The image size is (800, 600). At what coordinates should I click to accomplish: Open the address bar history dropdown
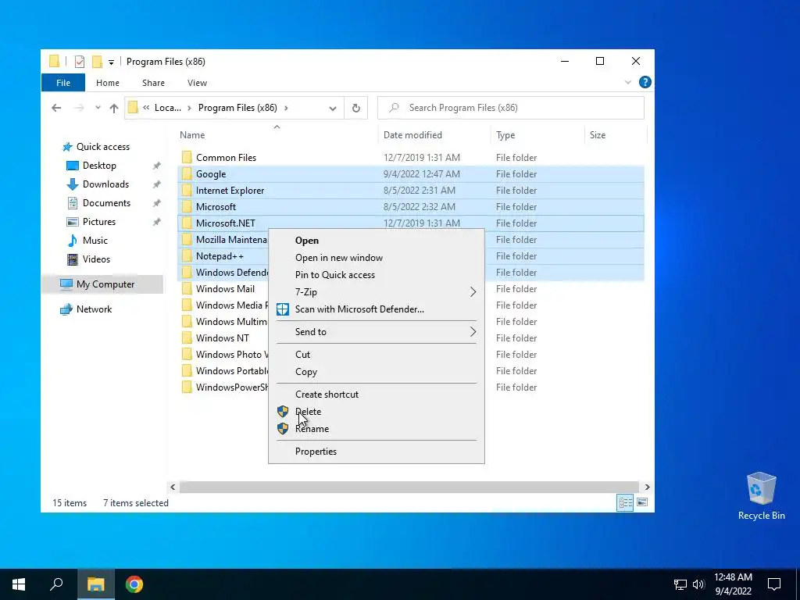point(333,108)
